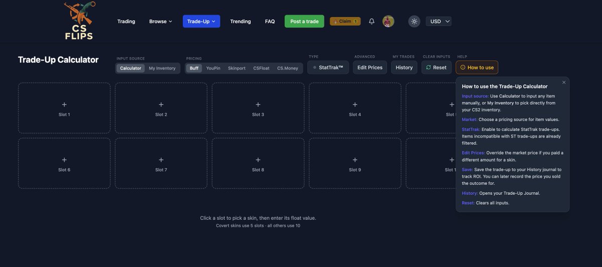Click the plus icon in Slot 4
This screenshot has height=267, width=602.
[x=355, y=105]
